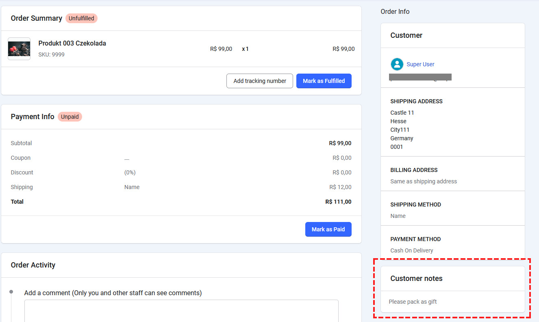Select the Produkt 003 Czekolada product name
The image size is (539, 322).
pyautogui.click(x=72, y=44)
